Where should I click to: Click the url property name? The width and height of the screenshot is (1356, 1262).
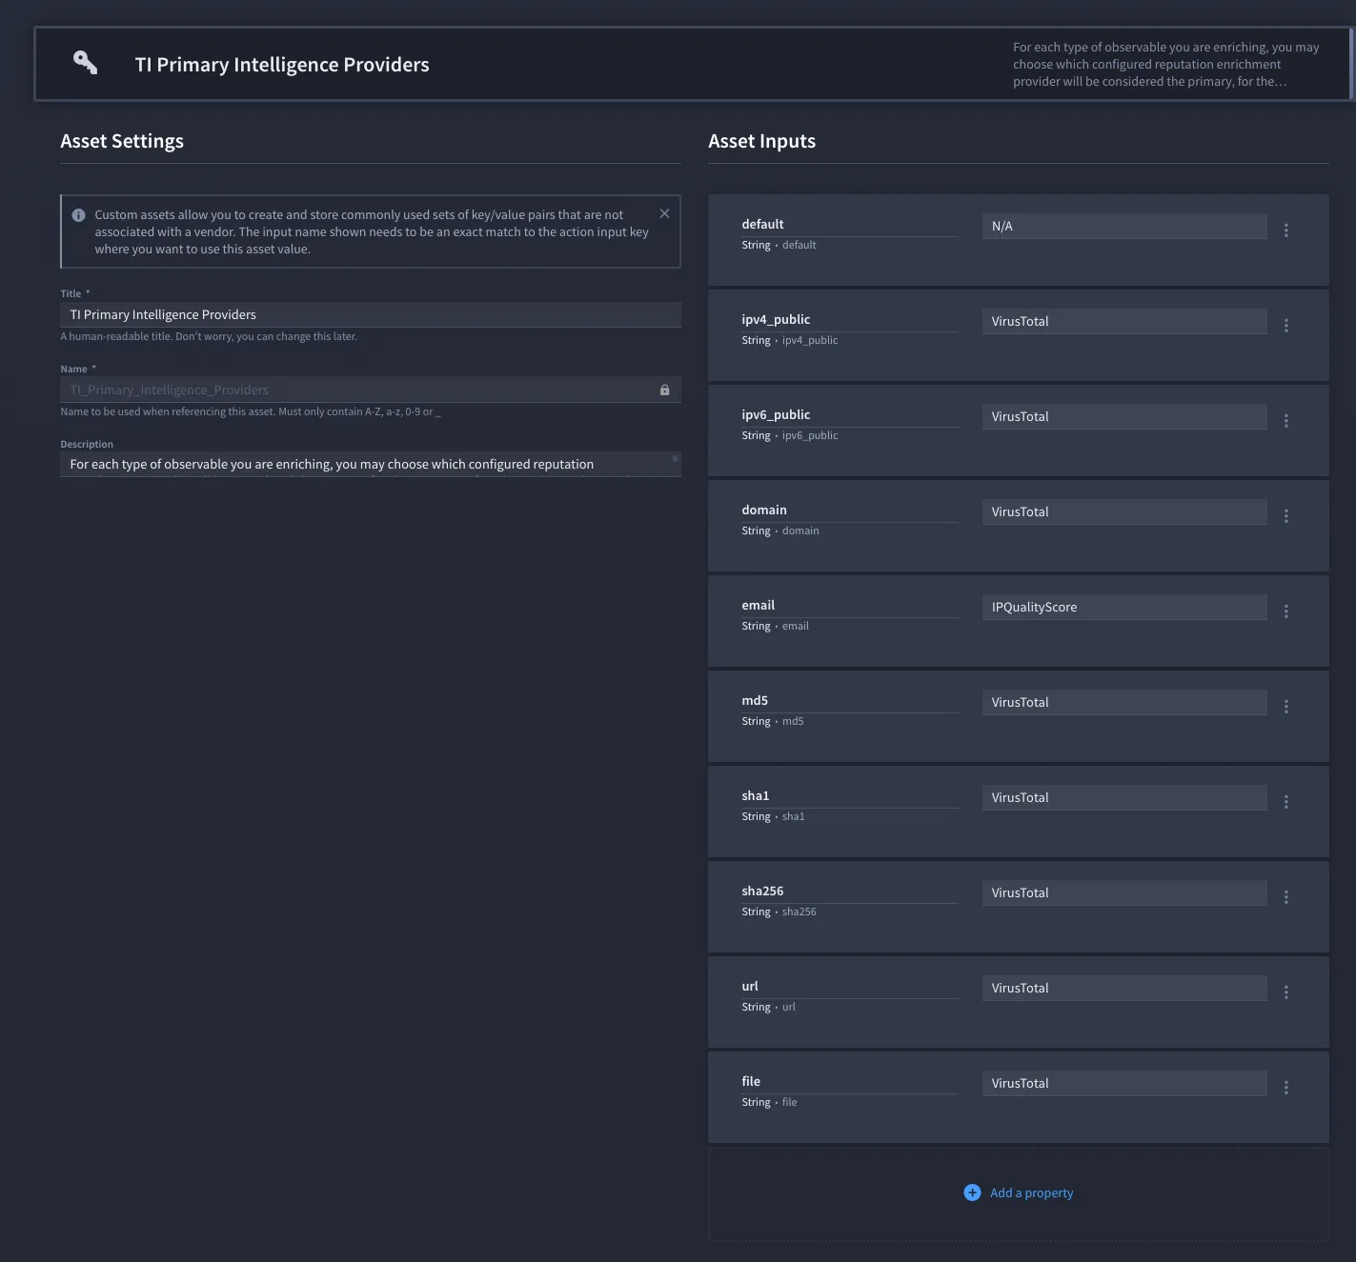click(750, 986)
